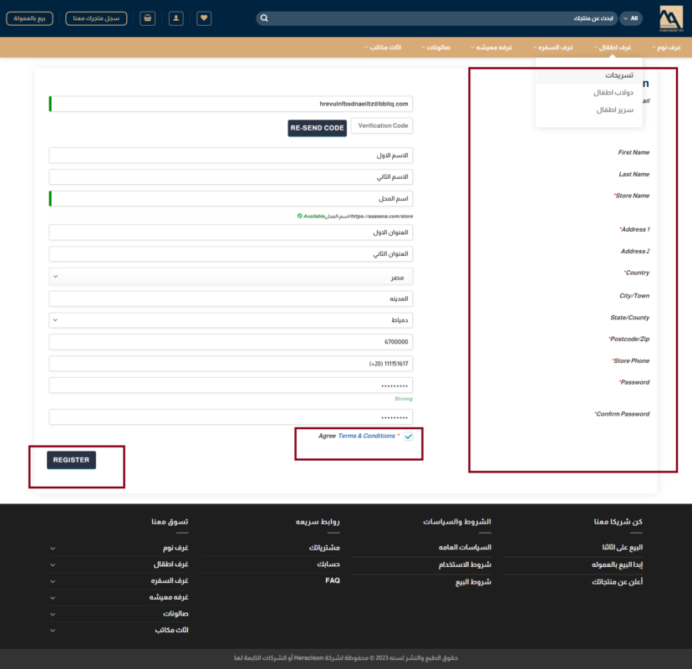Click the RE-SEND CODE button

pos(317,128)
